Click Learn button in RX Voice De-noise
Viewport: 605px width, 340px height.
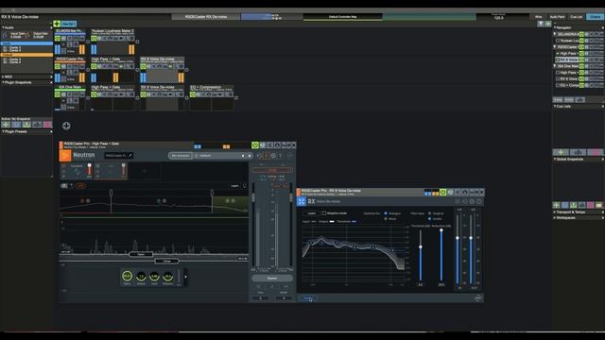(x=311, y=213)
